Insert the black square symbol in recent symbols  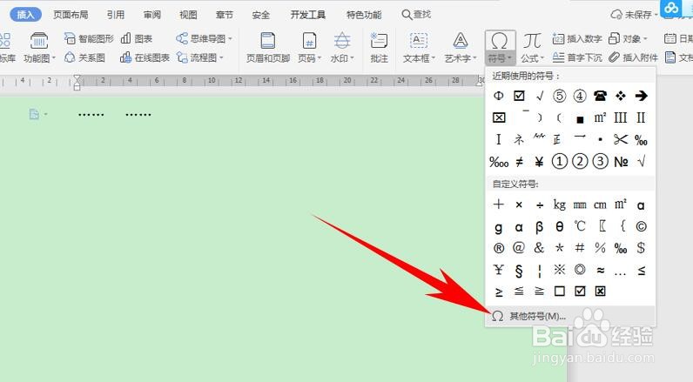[x=580, y=118]
